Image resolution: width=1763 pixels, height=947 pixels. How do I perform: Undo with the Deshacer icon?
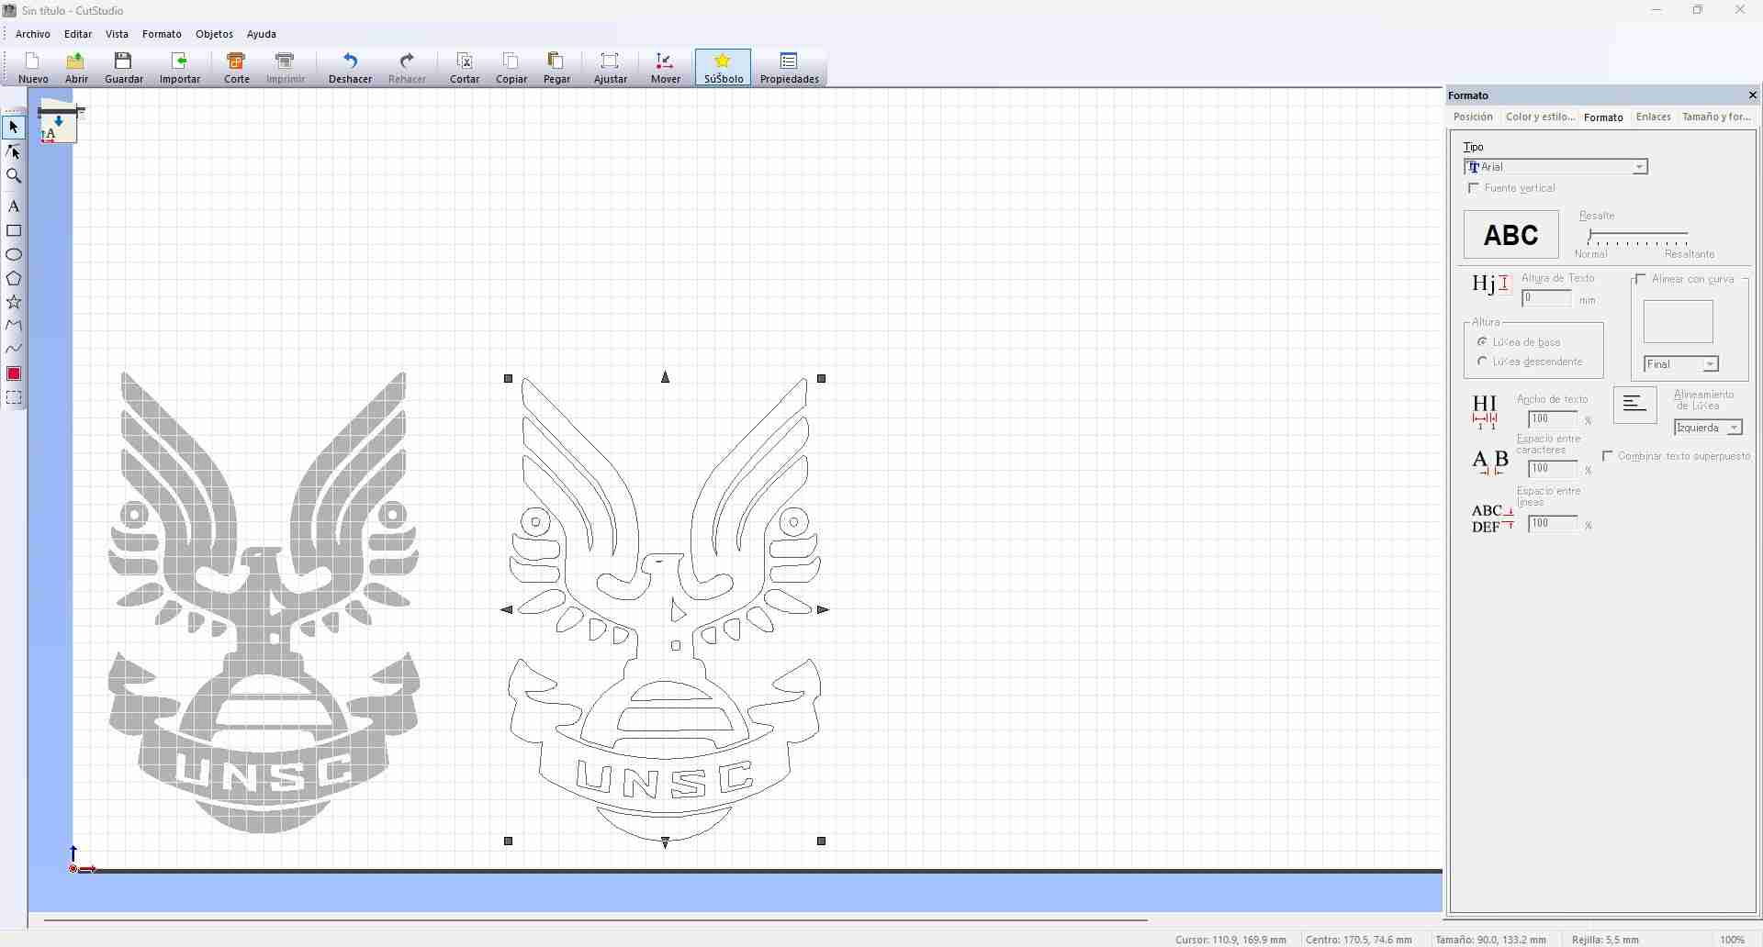point(350,68)
